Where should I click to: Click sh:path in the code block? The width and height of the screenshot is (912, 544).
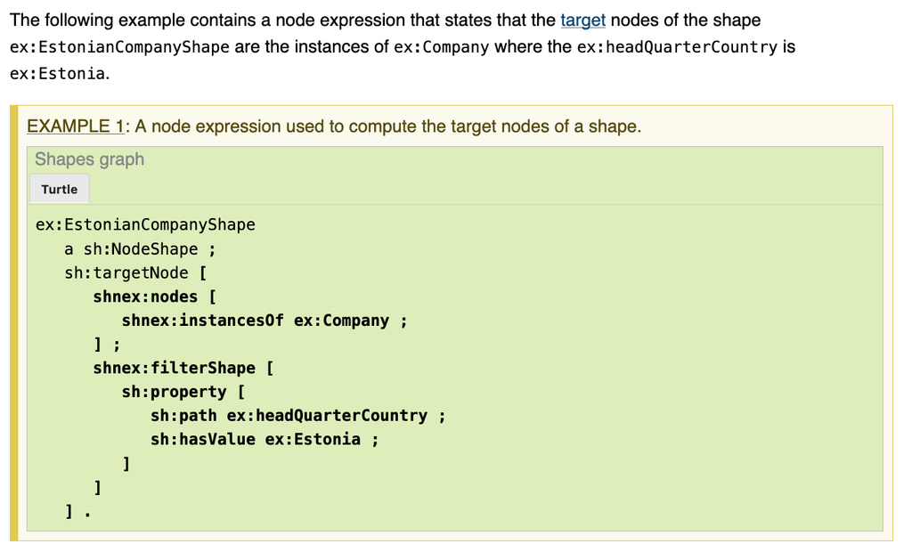coord(183,416)
